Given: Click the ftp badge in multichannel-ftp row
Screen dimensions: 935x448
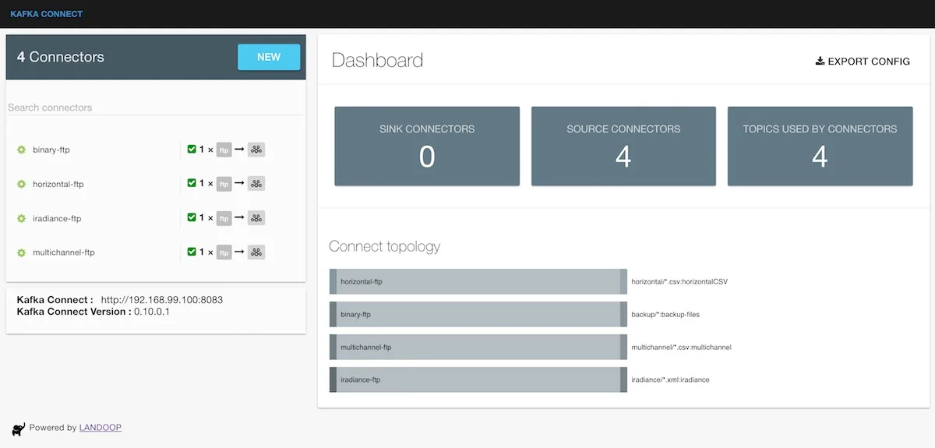Looking at the screenshot, I should coord(224,252).
